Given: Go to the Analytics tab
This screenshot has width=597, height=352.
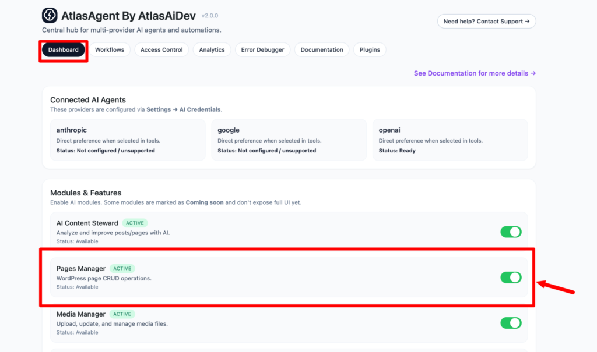Looking at the screenshot, I should coord(212,50).
